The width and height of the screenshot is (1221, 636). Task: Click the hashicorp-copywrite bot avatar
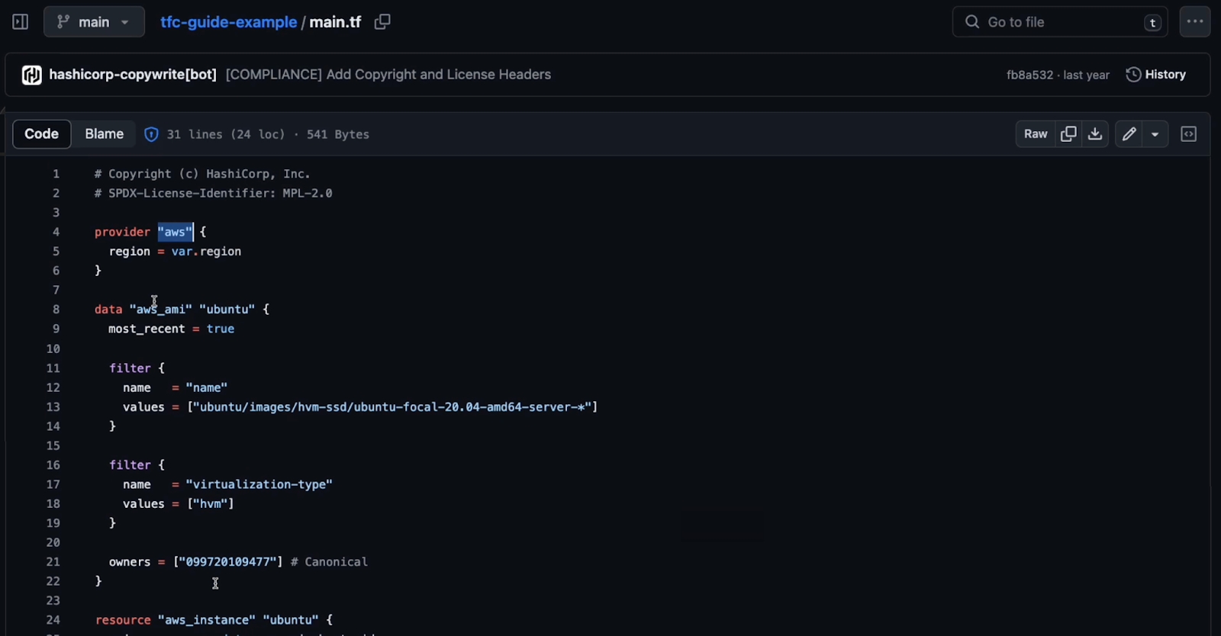point(31,75)
